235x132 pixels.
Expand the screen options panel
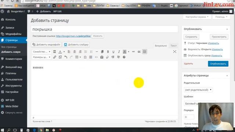197,17
